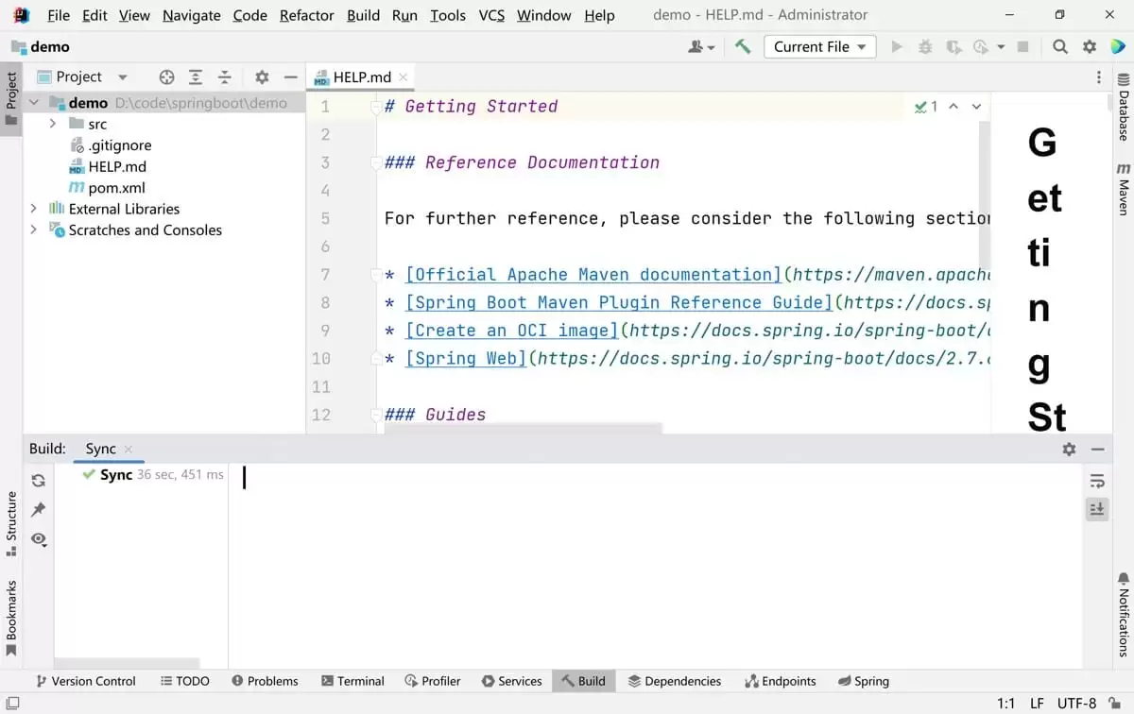The width and height of the screenshot is (1134, 714).
Task: Click the Debug bug icon
Action: pyautogui.click(x=925, y=46)
